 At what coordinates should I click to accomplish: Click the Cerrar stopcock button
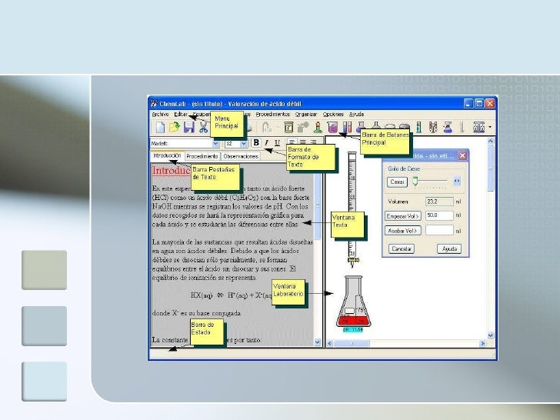397,182
